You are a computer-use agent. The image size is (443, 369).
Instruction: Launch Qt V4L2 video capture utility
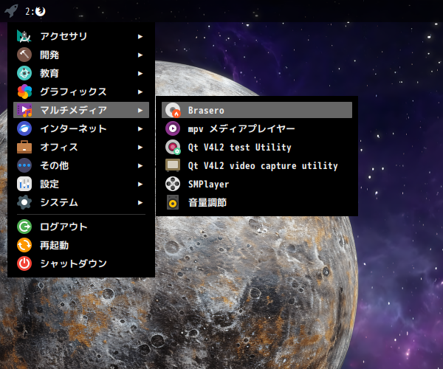point(257,165)
